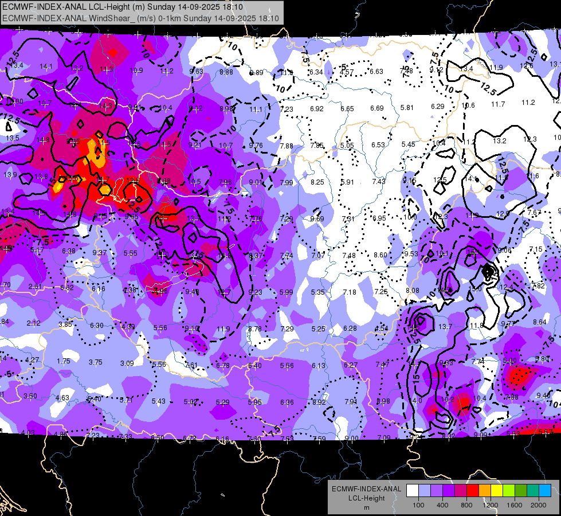The width and height of the screenshot is (561, 516).
Task: Click the shear value 7.43 on map
Action: point(379,182)
